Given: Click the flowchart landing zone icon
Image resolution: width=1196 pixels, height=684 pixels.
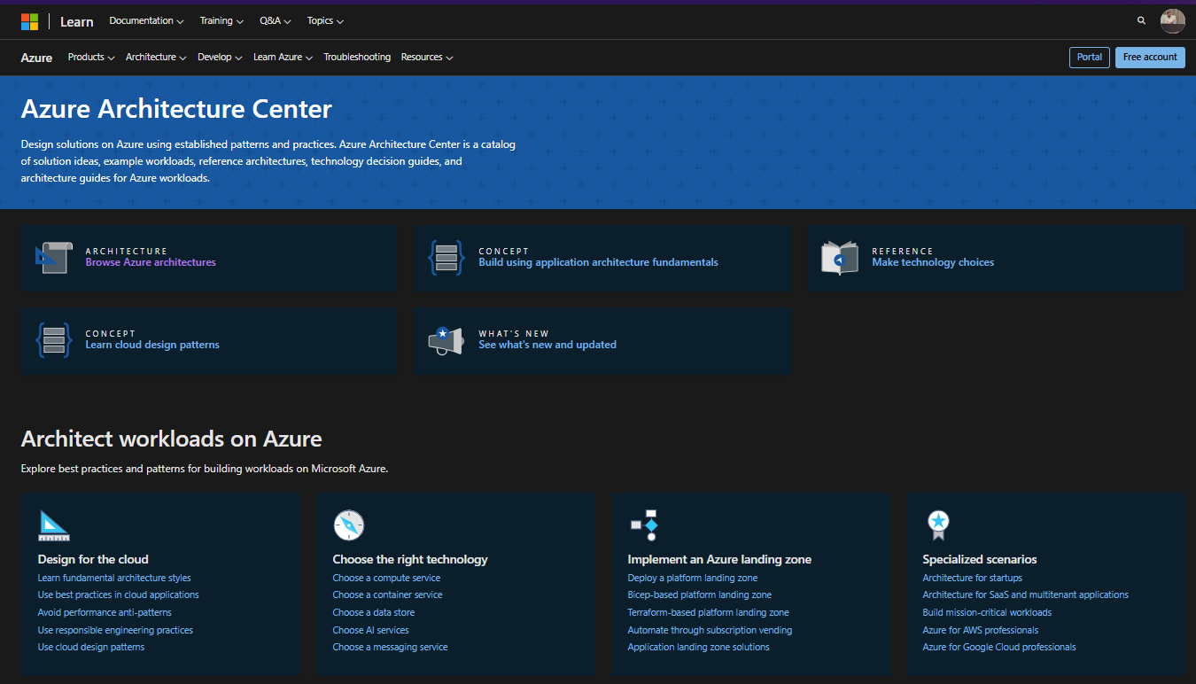Looking at the screenshot, I should point(644,525).
